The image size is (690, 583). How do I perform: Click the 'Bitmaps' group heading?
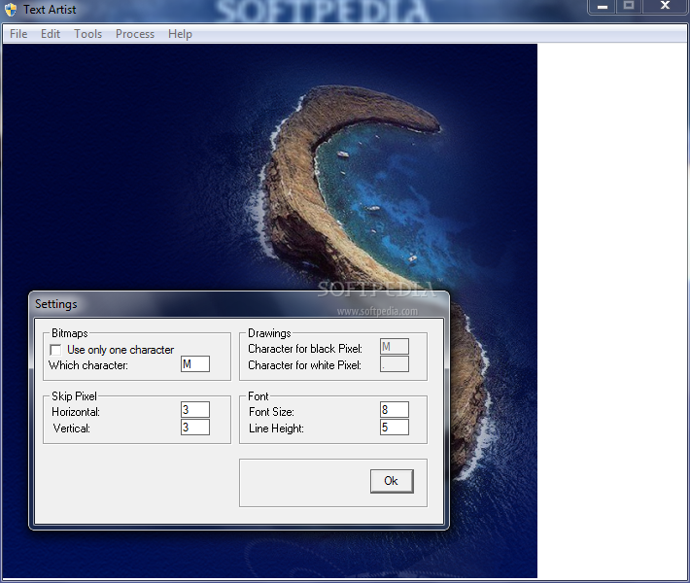70,333
